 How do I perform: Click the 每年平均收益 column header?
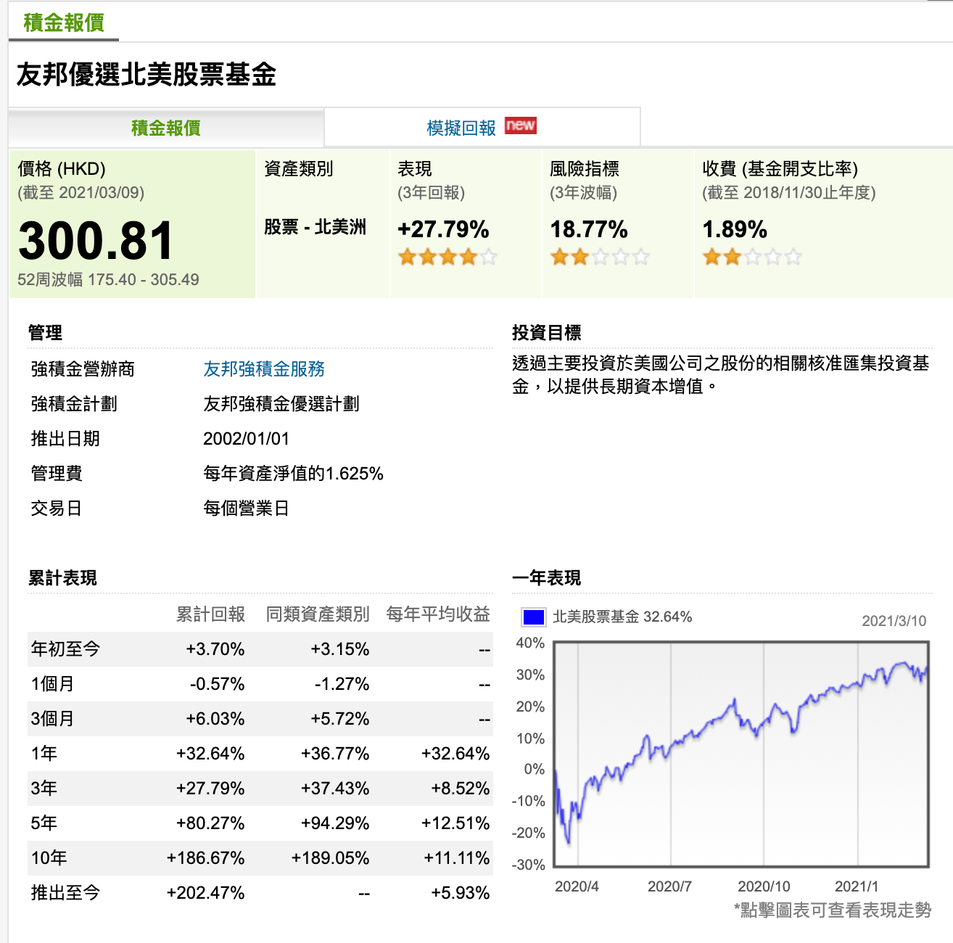point(438,614)
